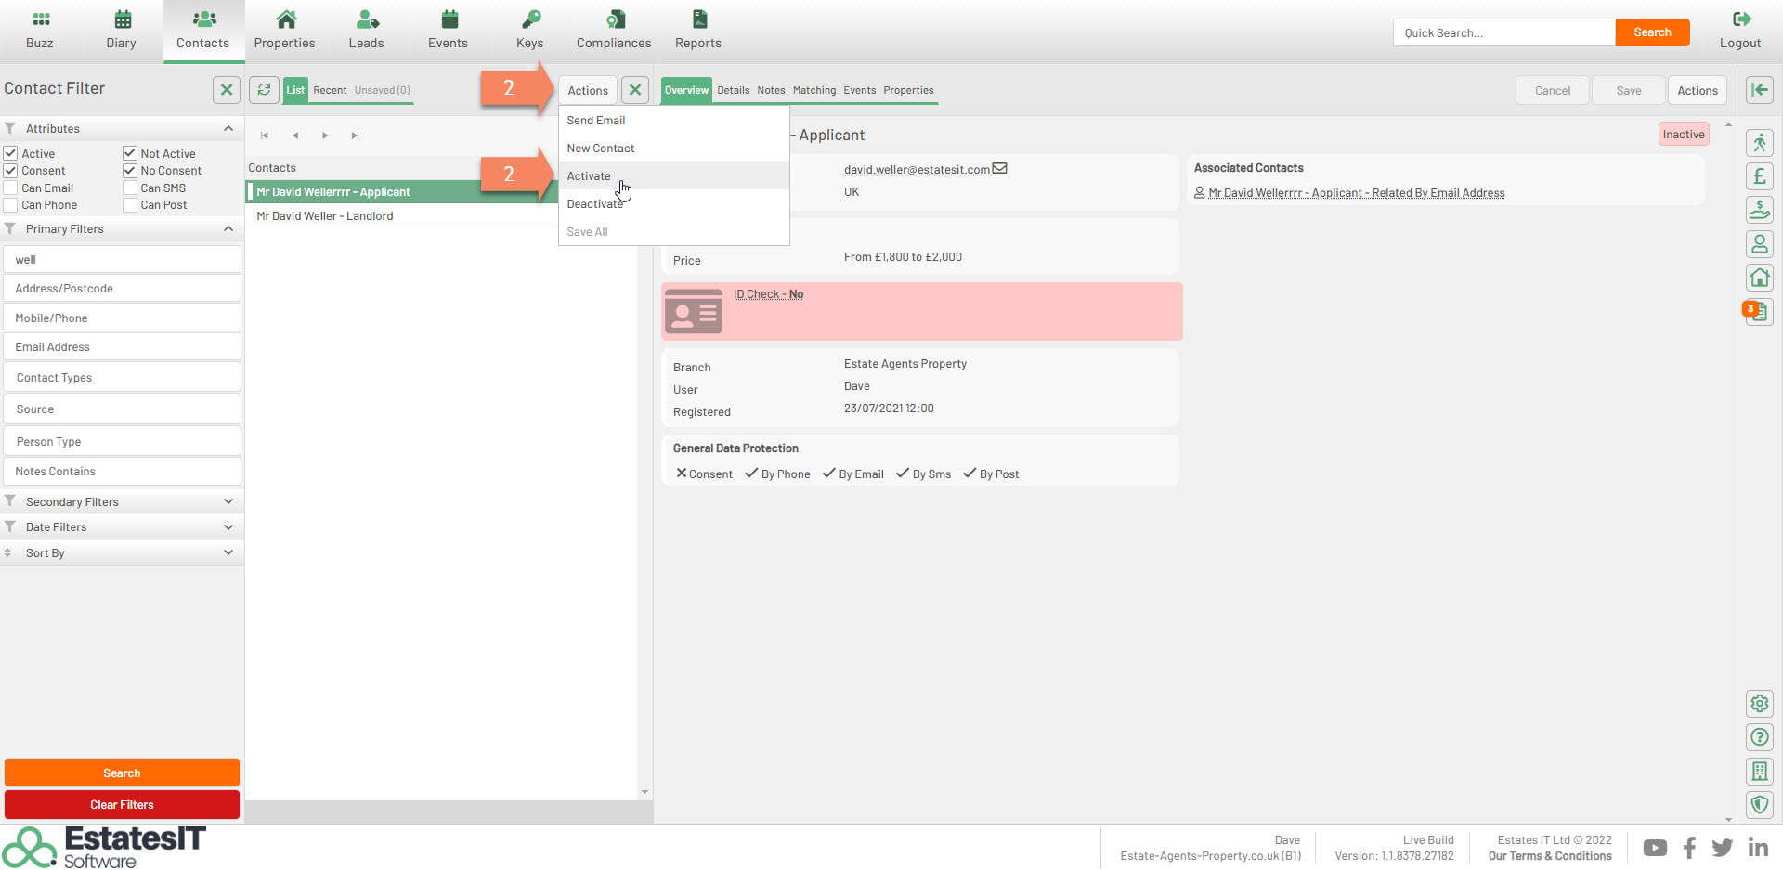
Task: Click the help question mark icon
Action: pyautogui.click(x=1759, y=737)
